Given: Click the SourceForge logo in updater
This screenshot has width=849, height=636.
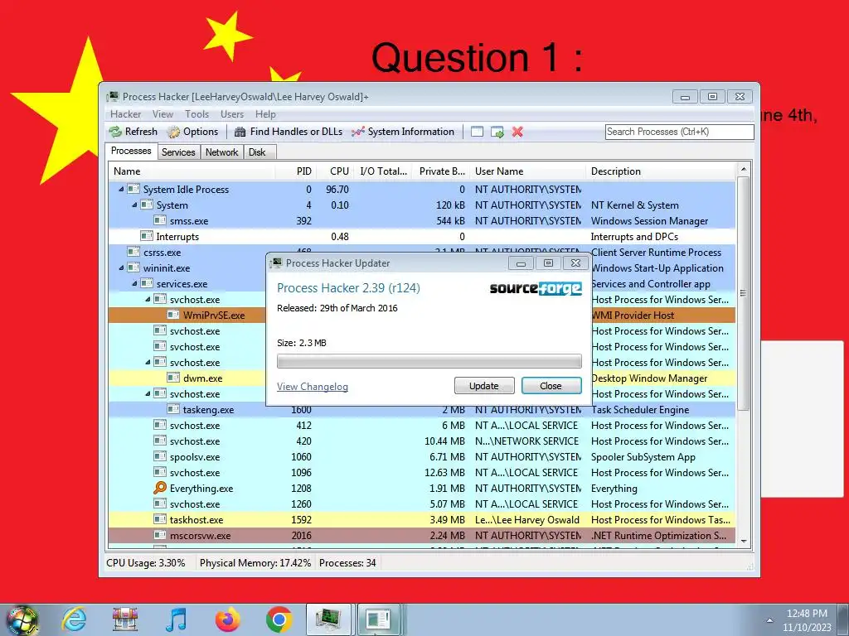Looking at the screenshot, I should pyautogui.click(x=536, y=288).
